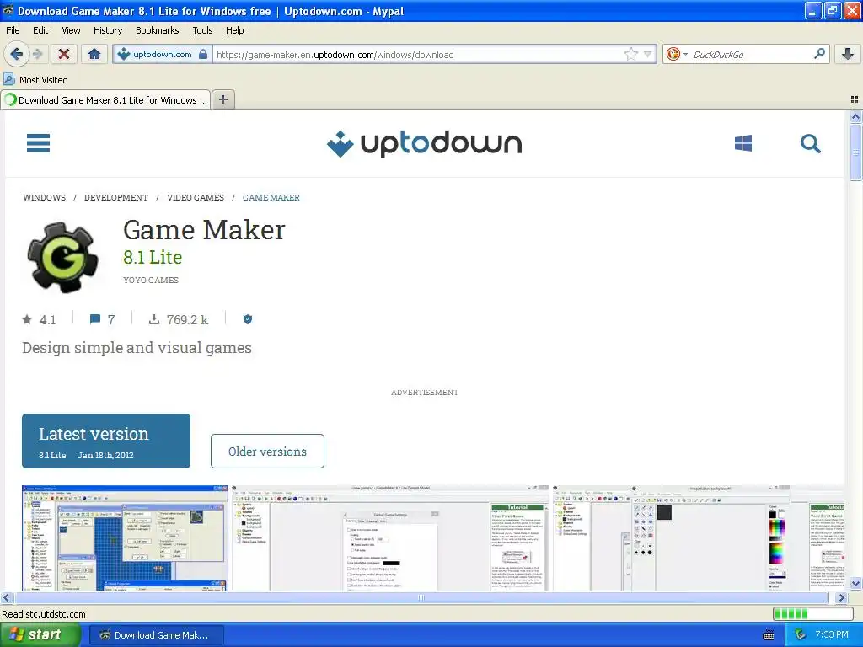The height and width of the screenshot is (647, 863).
Task: Open the Image Editor screenshot thumbnail
Action: 698,538
